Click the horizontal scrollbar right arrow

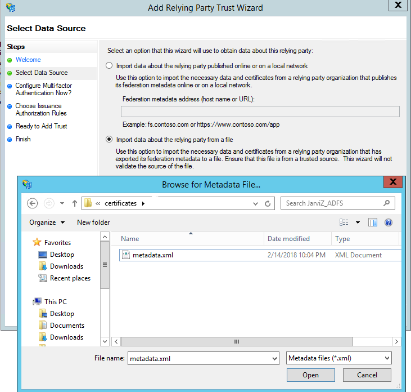[x=396, y=341]
